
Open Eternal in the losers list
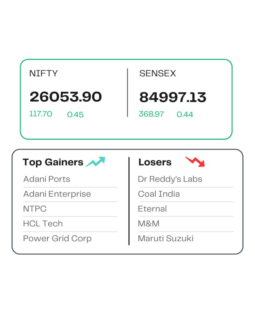click(152, 209)
